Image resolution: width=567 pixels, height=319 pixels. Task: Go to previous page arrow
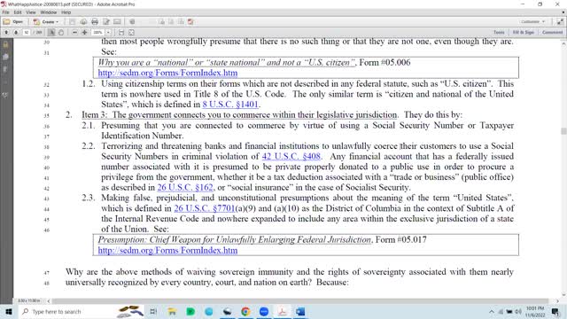[x=6, y=32]
